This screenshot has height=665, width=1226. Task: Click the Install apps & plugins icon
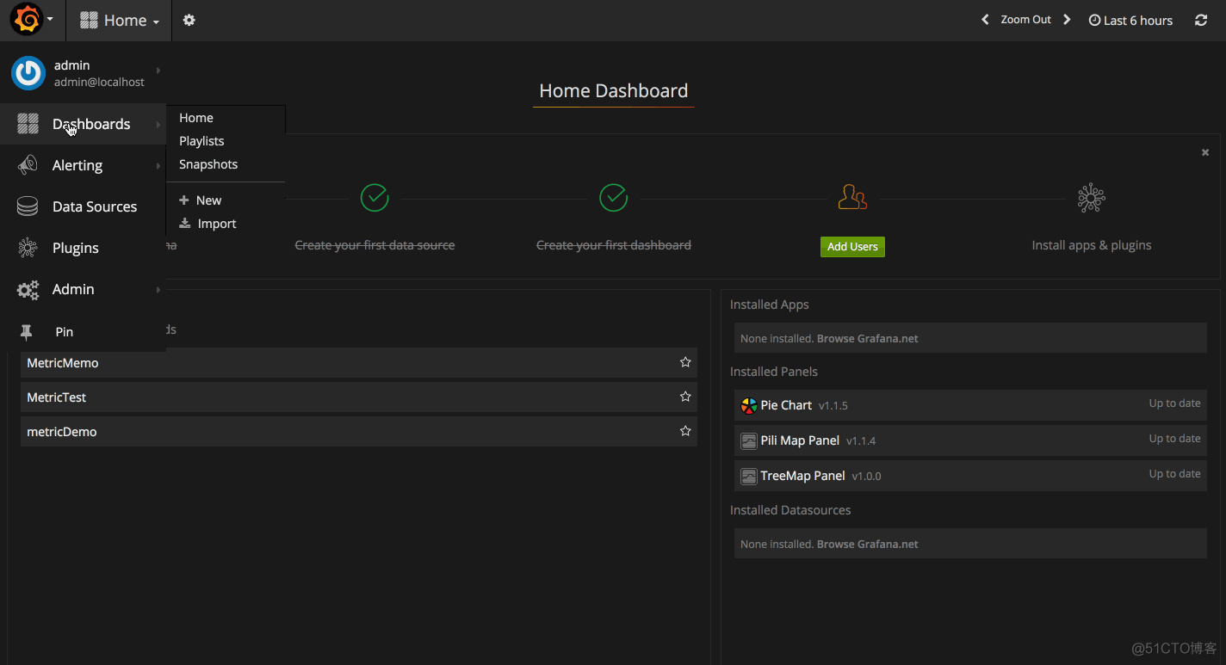pyautogui.click(x=1091, y=198)
